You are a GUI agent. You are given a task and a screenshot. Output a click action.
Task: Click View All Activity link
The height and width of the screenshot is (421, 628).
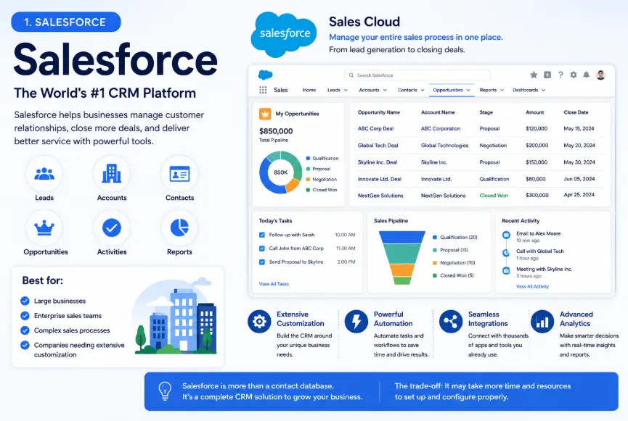[532, 286]
